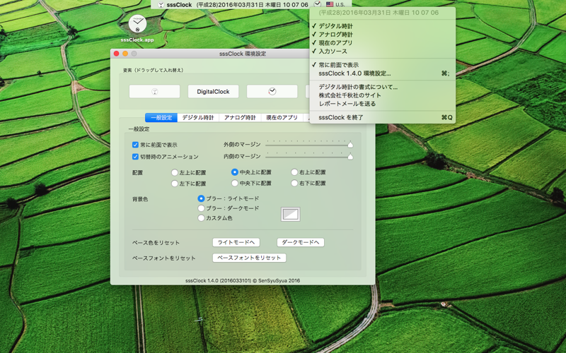Click the analog clock icon in menu bar
This screenshot has width=566, height=353.
point(317,4)
